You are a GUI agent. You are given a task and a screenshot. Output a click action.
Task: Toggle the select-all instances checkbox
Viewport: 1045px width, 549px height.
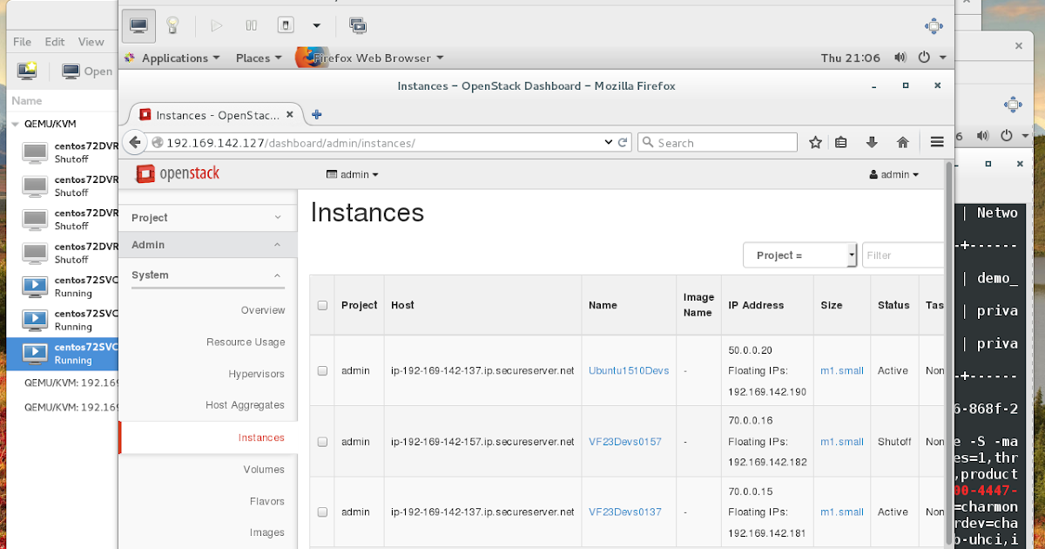pyautogui.click(x=322, y=306)
